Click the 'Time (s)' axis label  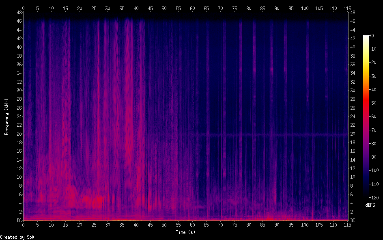point(186,232)
